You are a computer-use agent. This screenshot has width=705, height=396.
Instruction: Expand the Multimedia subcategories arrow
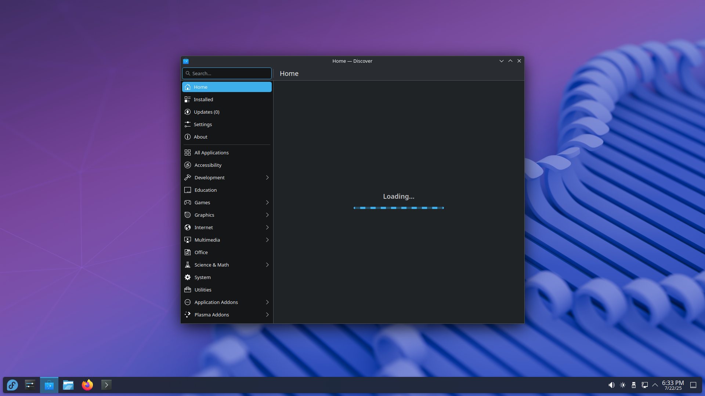(267, 240)
